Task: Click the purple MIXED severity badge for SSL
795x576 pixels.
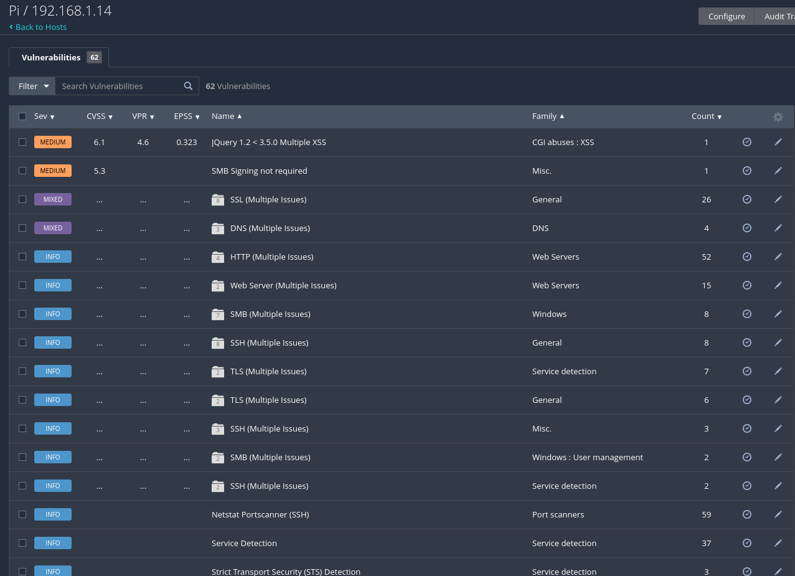Action: point(53,199)
